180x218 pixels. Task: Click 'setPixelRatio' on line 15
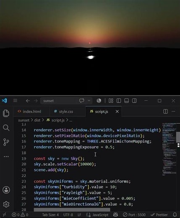tap(70, 136)
